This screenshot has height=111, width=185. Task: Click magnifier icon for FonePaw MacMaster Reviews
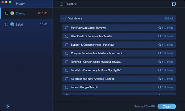tap(159, 28)
